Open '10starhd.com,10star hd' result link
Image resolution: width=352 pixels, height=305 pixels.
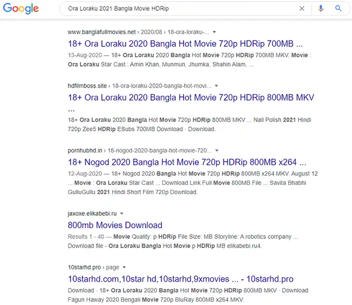(x=180, y=279)
